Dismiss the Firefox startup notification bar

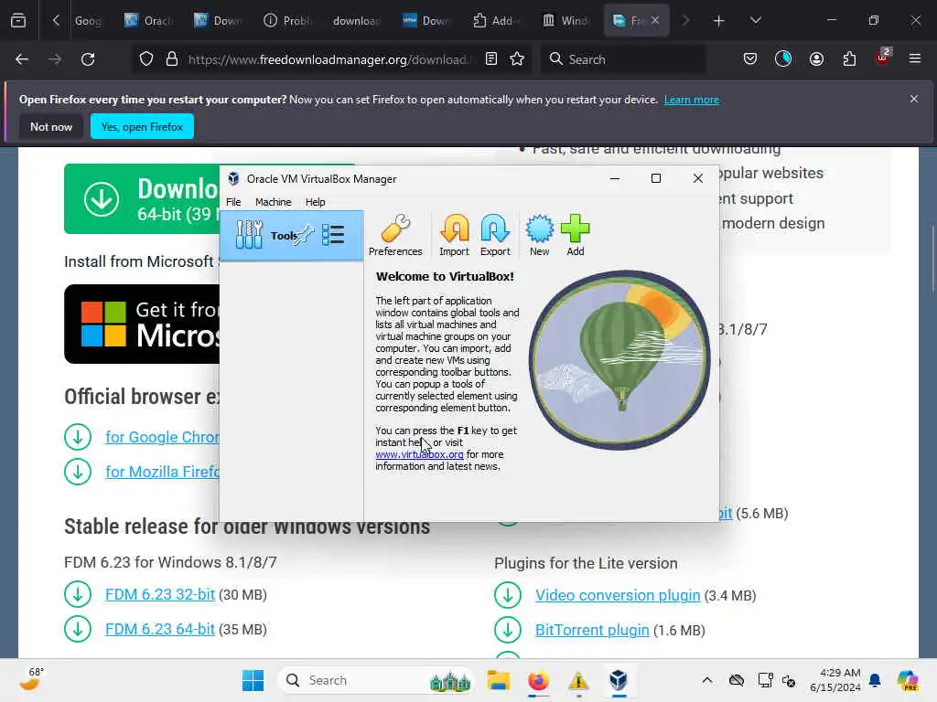point(914,99)
